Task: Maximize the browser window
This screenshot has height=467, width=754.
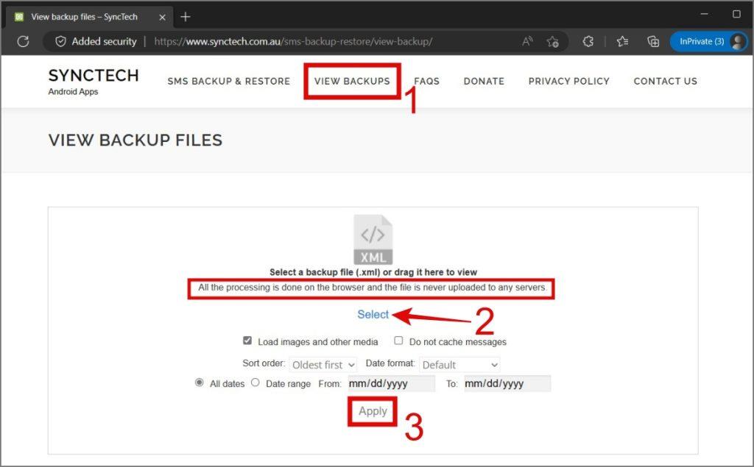Action: pos(736,15)
